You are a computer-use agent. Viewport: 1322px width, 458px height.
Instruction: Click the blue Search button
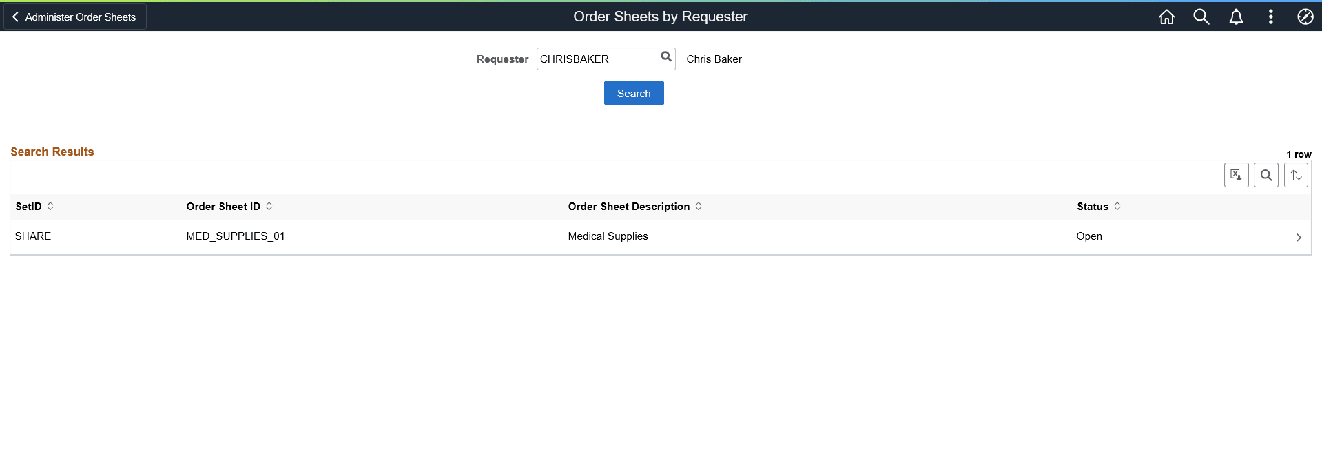coord(634,93)
